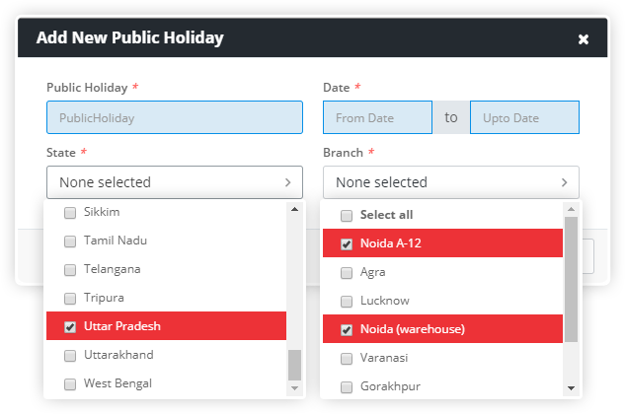The height and width of the screenshot is (414, 625).
Task: Tick the Tamil Nadu checkbox
Action: coord(70,241)
